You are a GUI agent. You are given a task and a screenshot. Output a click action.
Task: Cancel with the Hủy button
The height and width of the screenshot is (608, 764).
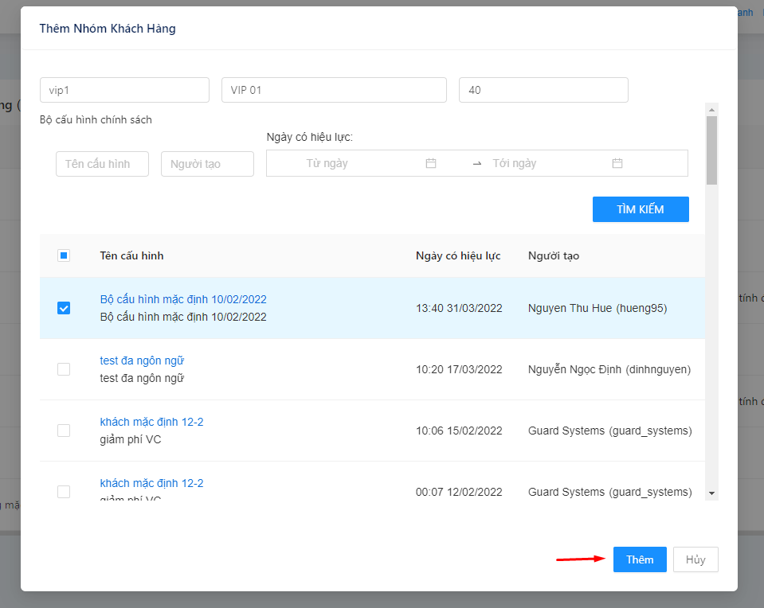pos(695,559)
